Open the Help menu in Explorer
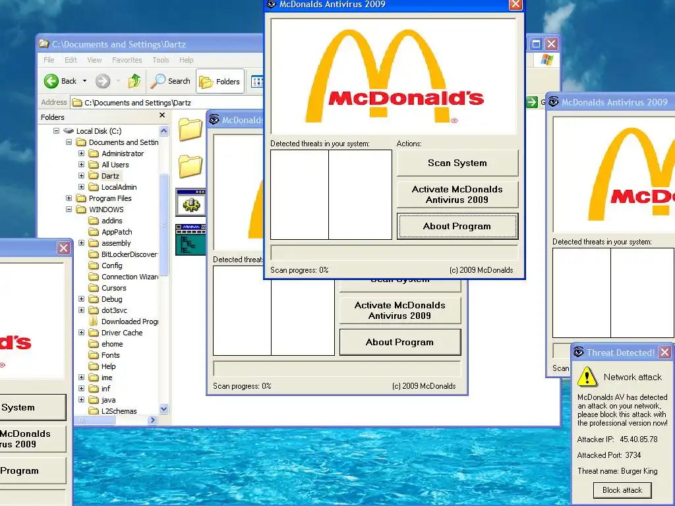675x506 pixels. [186, 60]
